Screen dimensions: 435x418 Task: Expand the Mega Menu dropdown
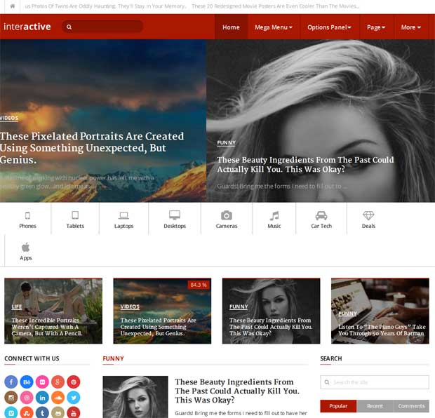pos(274,27)
